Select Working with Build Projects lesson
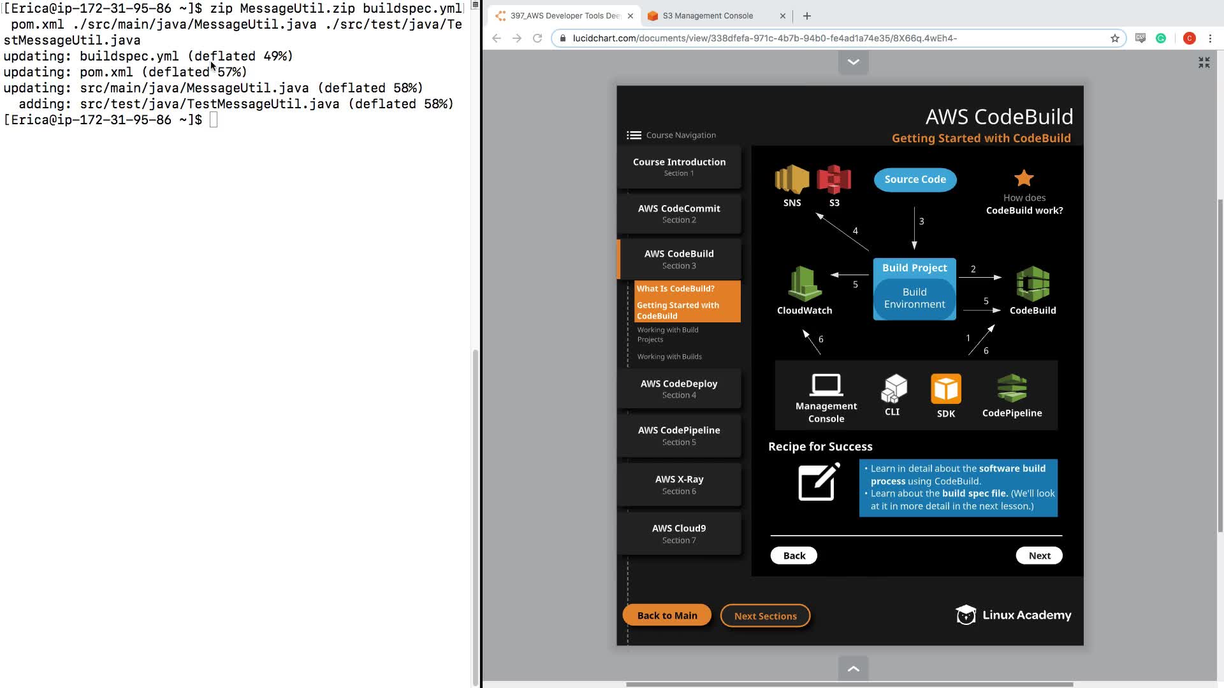Viewport: 1224px width, 688px height. [x=668, y=334]
